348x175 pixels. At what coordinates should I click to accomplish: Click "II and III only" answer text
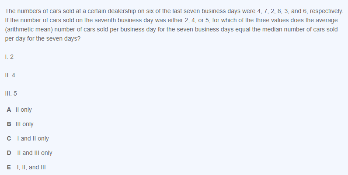pyautogui.click(x=34, y=153)
